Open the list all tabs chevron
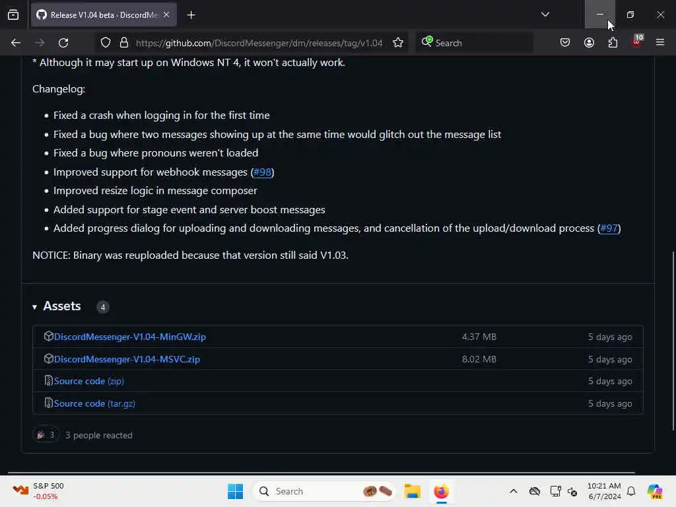 point(545,15)
